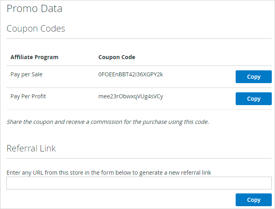Click separator between the two coupon rows
Screen dimensions: 275x209
click(139, 88)
